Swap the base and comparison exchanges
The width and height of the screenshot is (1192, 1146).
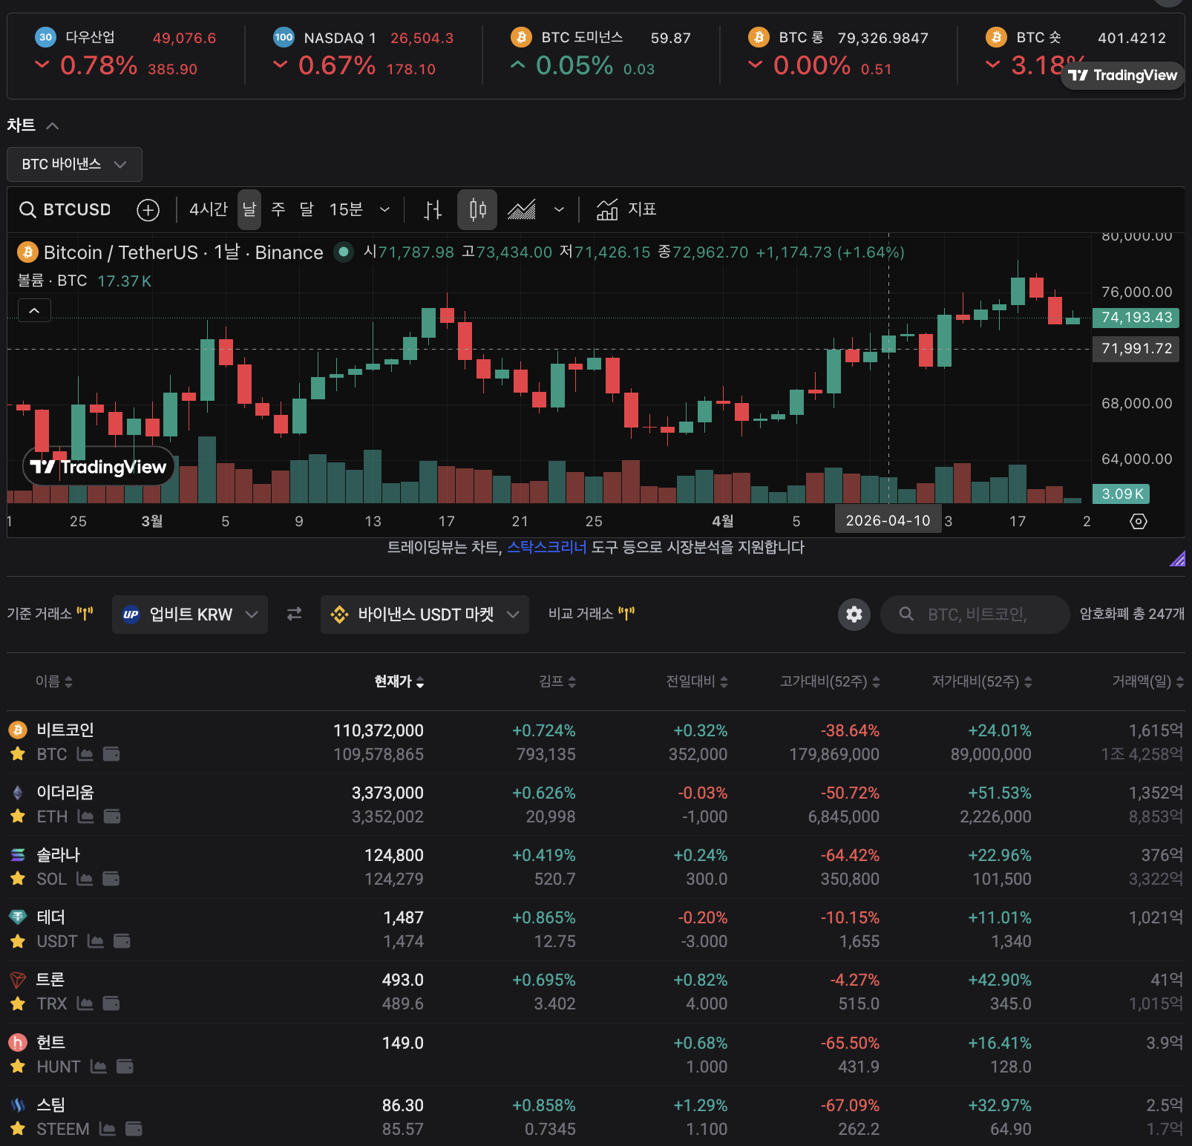coord(295,614)
